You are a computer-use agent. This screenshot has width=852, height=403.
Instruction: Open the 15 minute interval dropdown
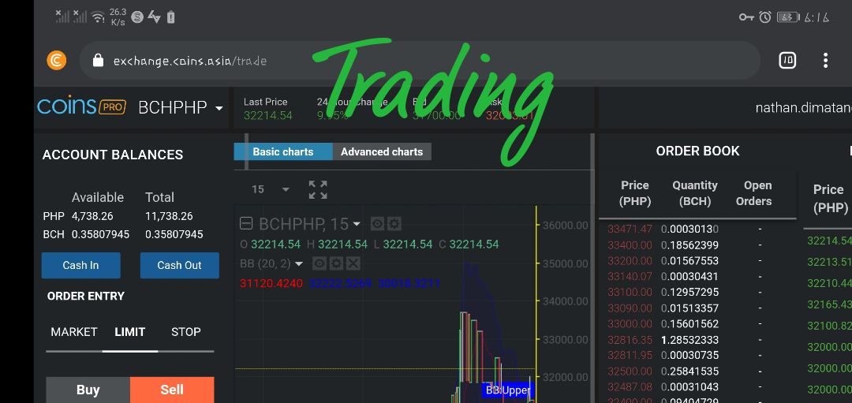click(270, 189)
